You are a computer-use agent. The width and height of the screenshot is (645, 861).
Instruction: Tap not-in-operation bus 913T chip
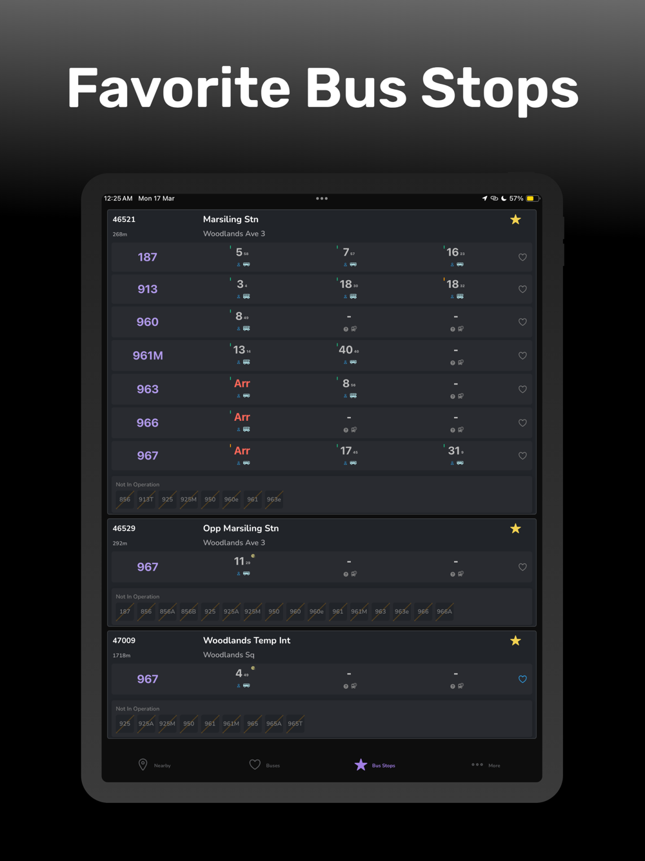click(146, 500)
